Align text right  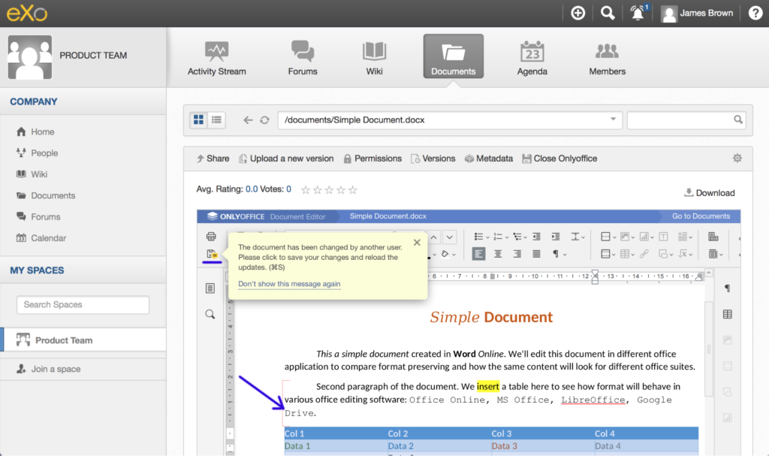pyautogui.click(x=517, y=254)
